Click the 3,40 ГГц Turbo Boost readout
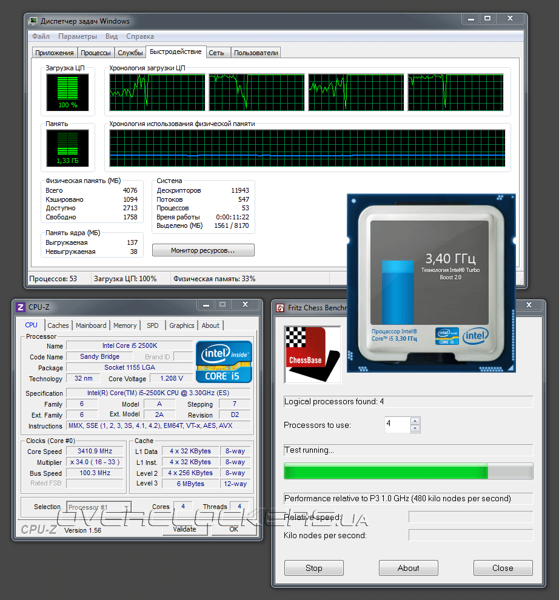This screenshot has width=559, height=600. tap(450, 259)
